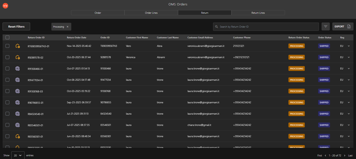
Task: Click globe icon for R84324540-01
Action: click(17, 114)
